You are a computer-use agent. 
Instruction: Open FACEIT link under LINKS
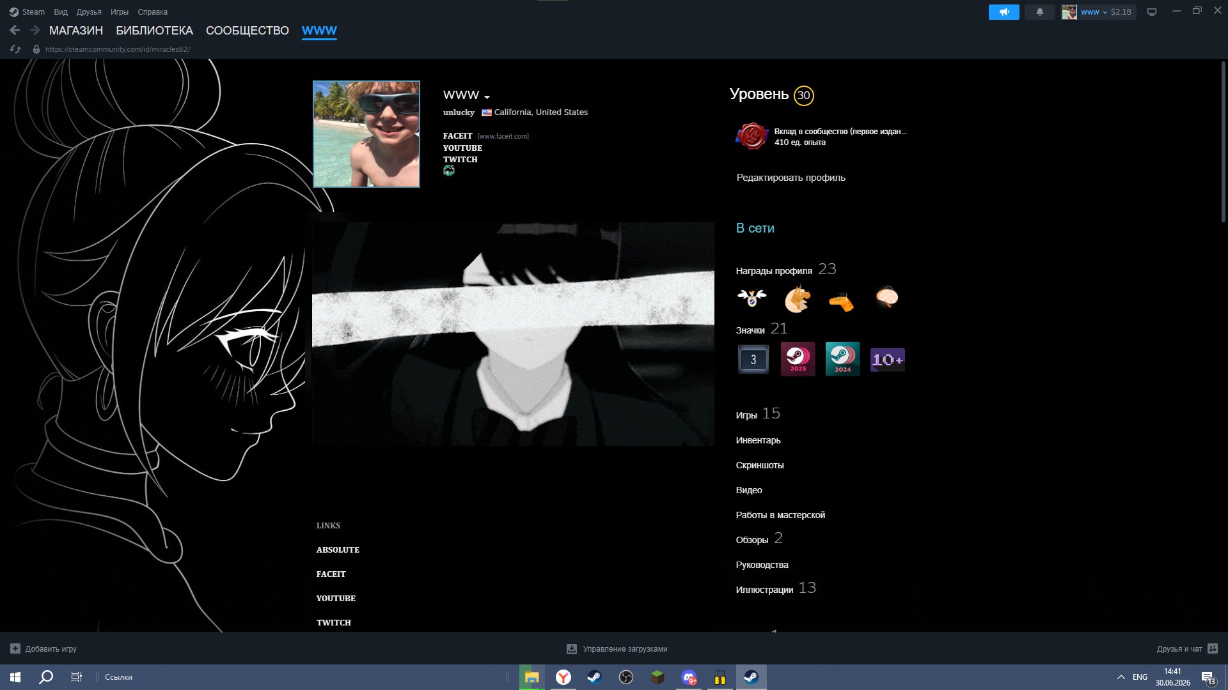click(x=331, y=574)
